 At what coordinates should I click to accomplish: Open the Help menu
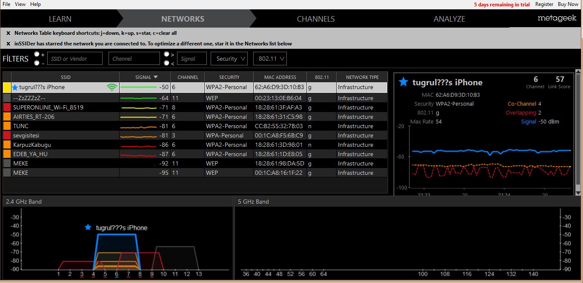36,4
